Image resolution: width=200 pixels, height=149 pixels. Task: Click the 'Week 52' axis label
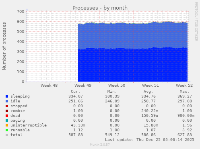coord(184,86)
